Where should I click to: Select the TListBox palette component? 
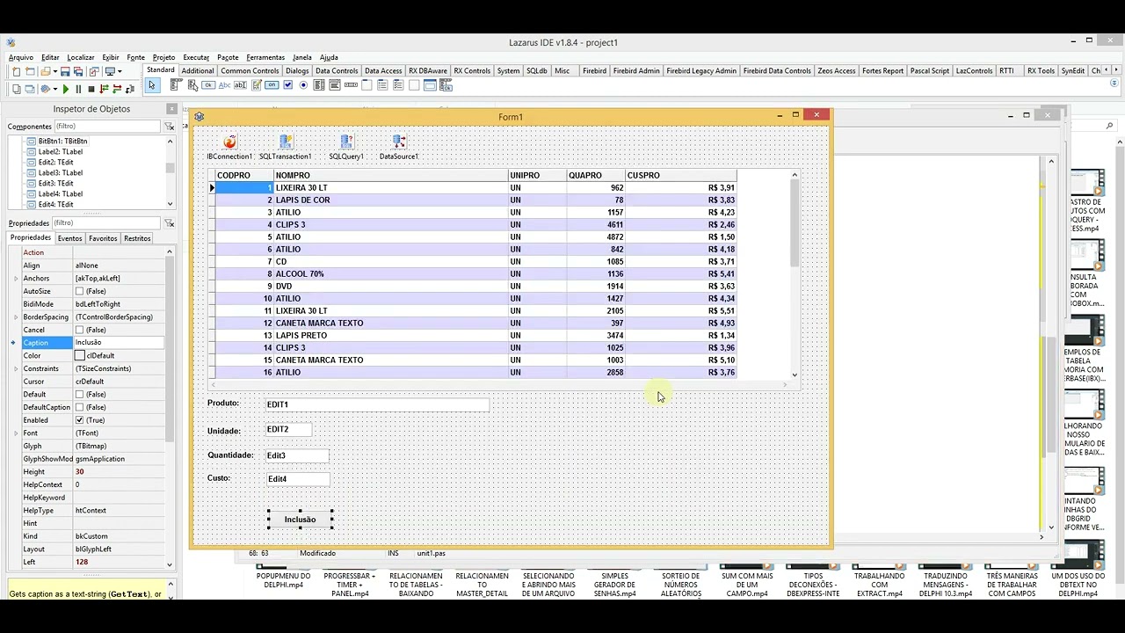click(x=318, y=85)
